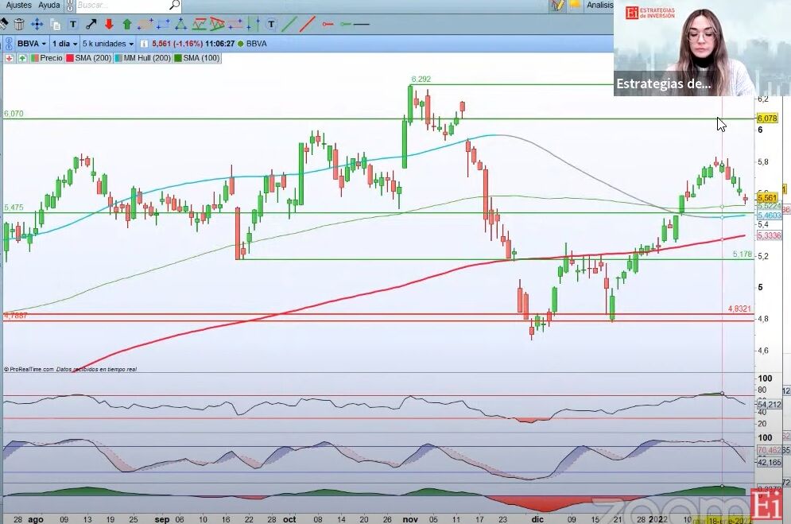Click the yellow 5,561 current price tag
The image size is (791, 524).
point(767,198)
